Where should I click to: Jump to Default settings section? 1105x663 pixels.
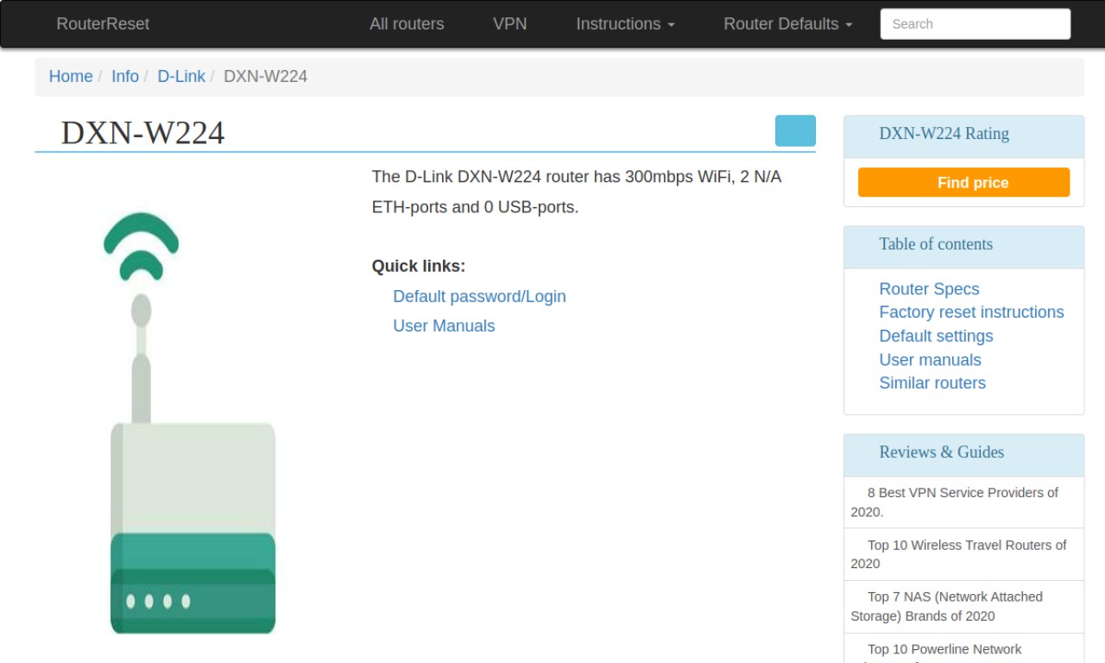tap(936, 336)
